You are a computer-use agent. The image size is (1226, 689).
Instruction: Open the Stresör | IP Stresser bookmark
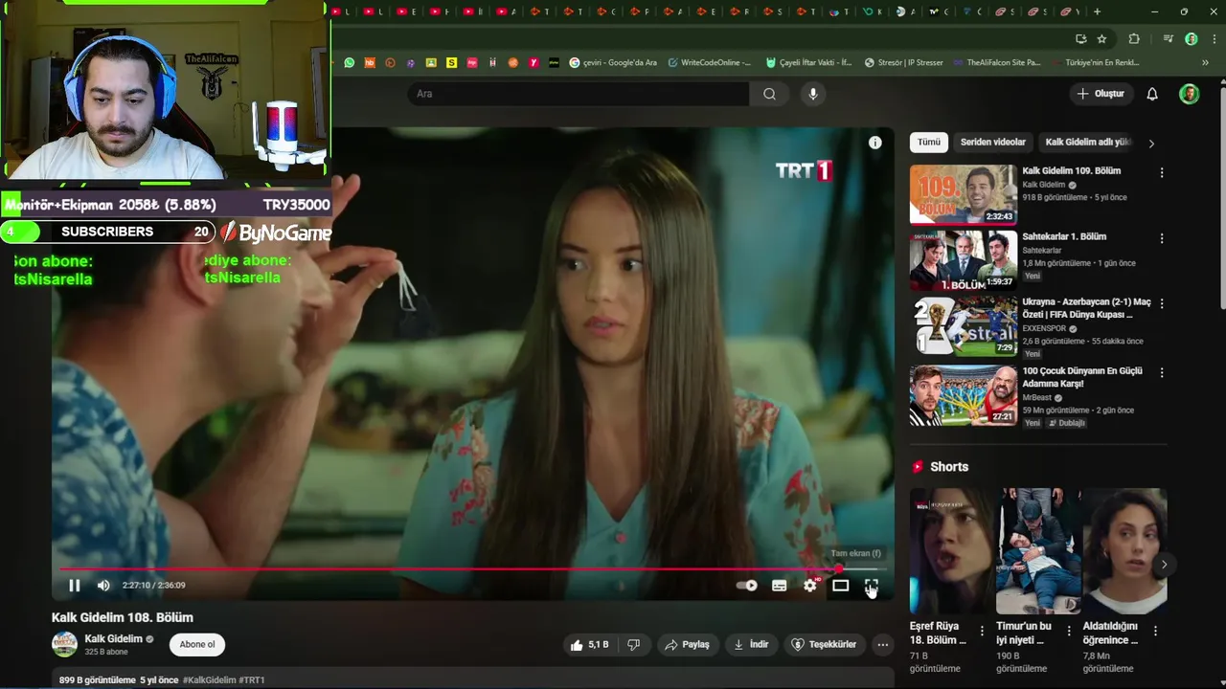coord(903,63)
